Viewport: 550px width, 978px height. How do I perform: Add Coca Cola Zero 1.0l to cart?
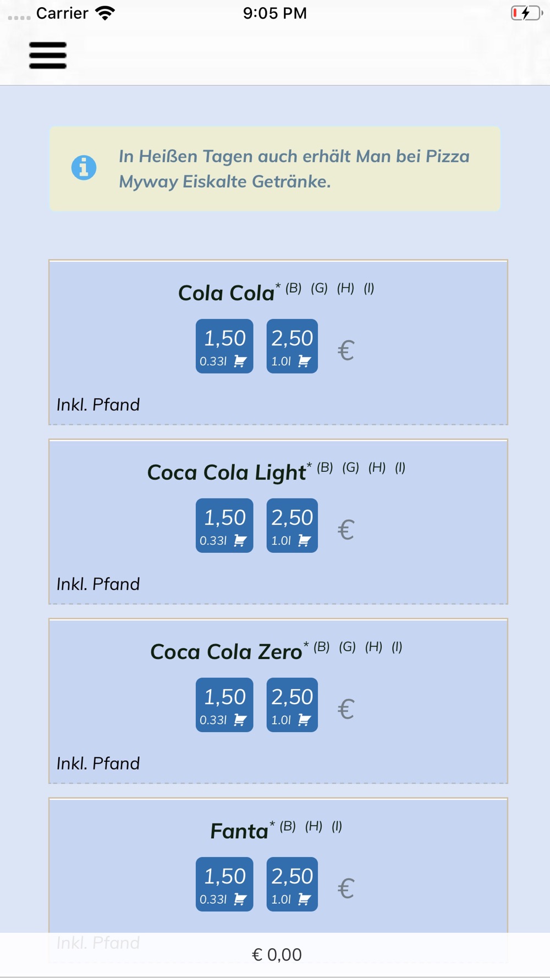click(292, 705)
